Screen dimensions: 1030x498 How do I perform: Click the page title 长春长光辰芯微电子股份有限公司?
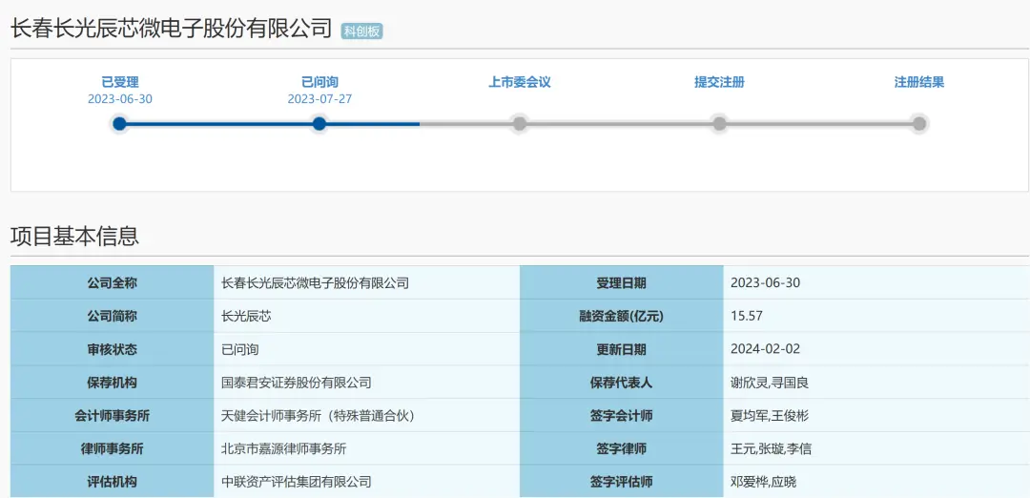(171, 29)
